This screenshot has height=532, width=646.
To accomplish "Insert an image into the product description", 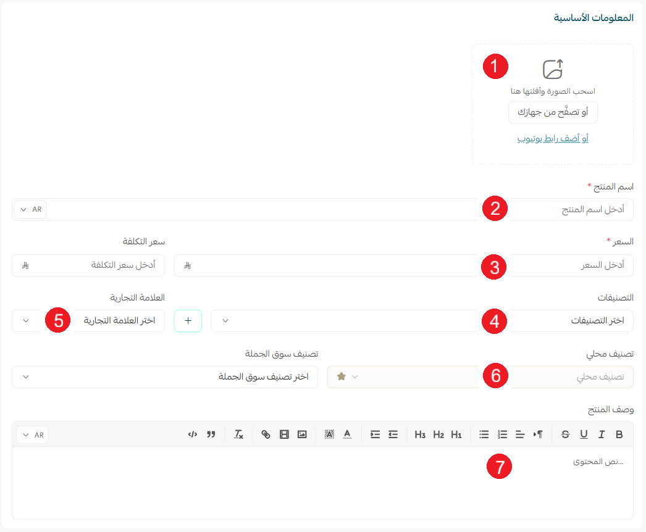I will click(x=302, y=434).
